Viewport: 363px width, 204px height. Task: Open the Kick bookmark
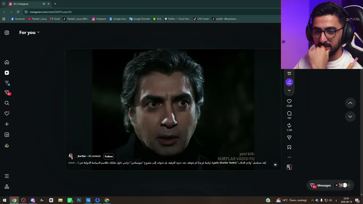click(x=157, y=19)
